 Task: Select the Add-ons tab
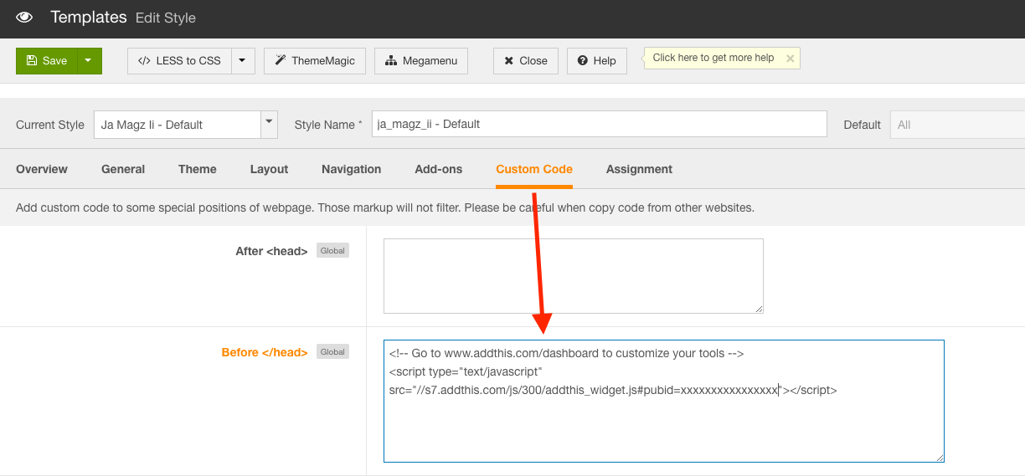pos(438,169)
